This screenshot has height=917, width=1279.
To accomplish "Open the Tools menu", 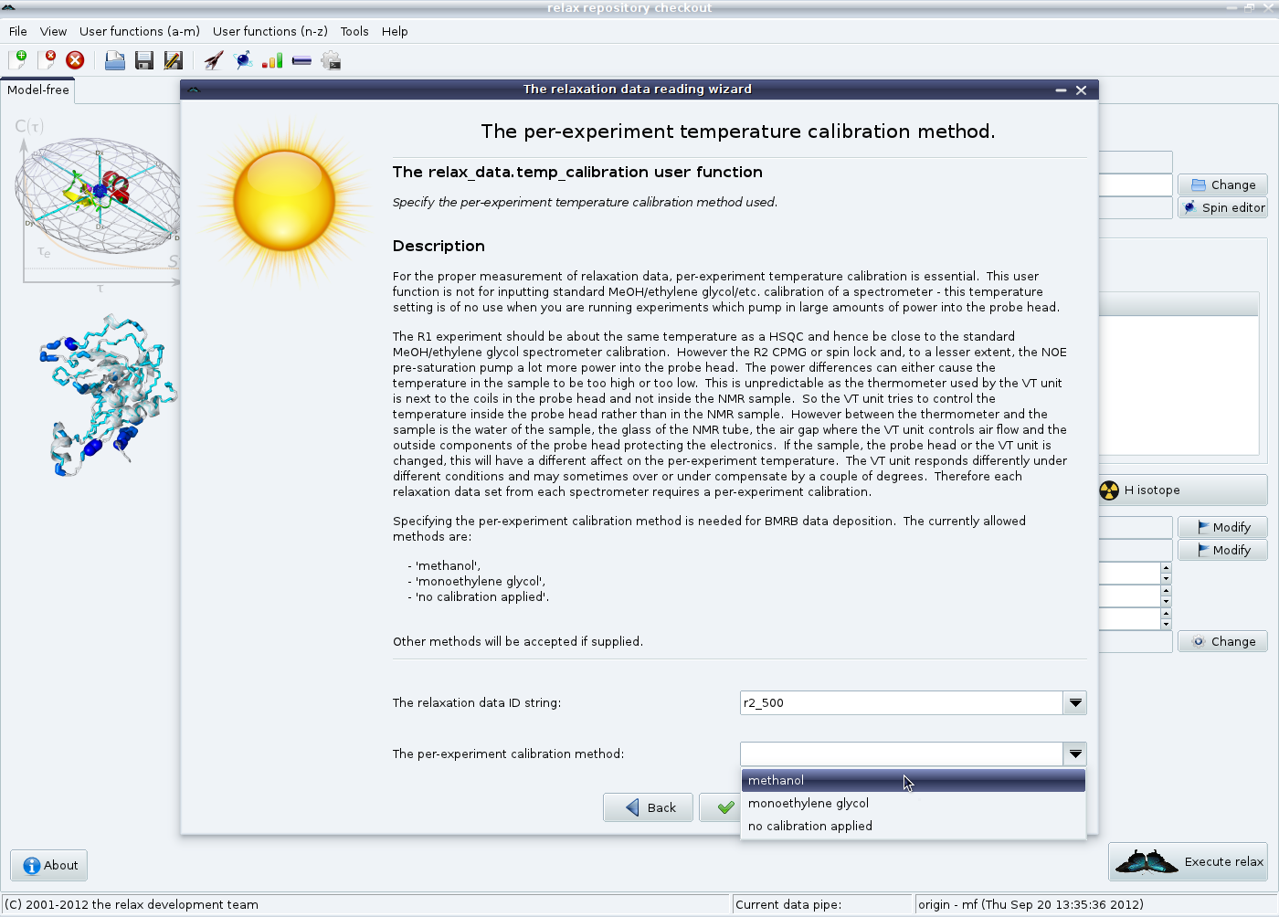I will coord(354,31).
